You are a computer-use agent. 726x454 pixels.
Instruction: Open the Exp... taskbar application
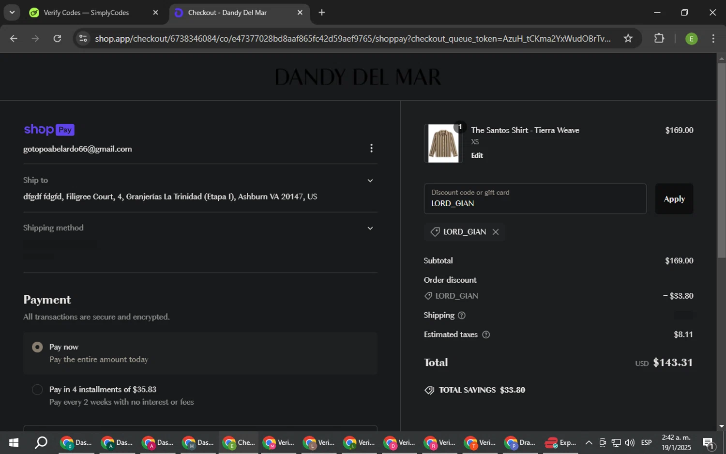[x=560, y=442]
